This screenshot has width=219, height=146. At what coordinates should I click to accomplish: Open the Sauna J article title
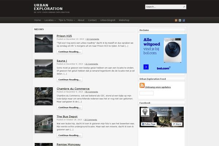62,61
